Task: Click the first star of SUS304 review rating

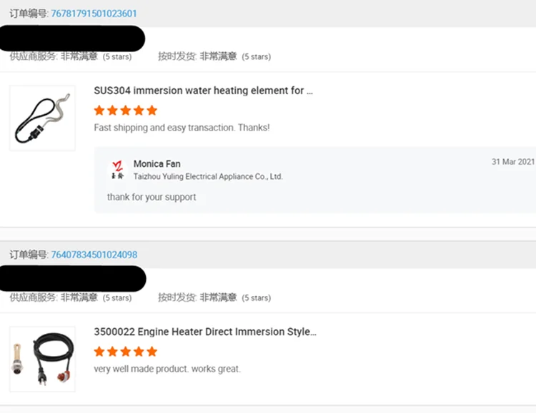Action: pos(99,111)
